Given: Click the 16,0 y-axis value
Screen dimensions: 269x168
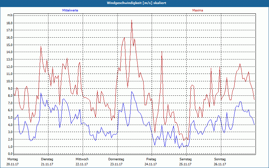Looking at the screenshot, I should point(9,38).
